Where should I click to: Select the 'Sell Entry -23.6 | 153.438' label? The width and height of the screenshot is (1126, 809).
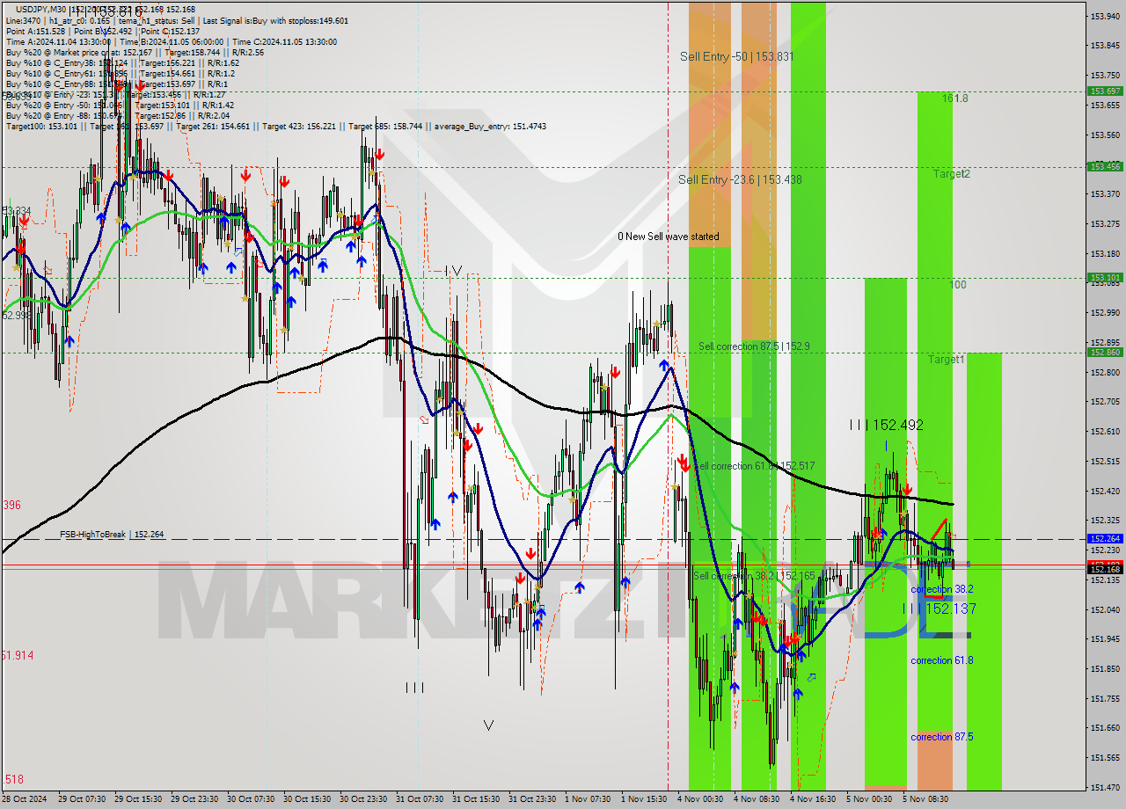pyautogui.click(x=740, y=179)
